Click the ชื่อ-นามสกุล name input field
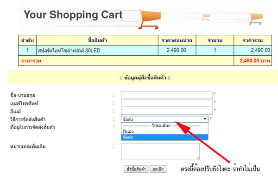 coord(166,95)
